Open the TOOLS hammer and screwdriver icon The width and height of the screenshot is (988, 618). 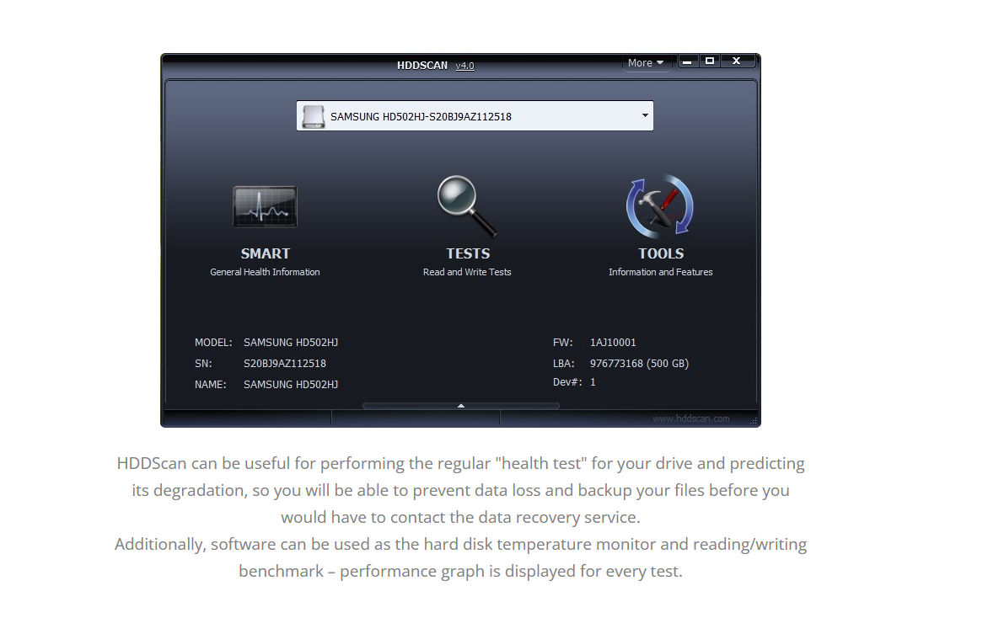point(660,205)
